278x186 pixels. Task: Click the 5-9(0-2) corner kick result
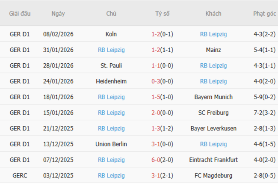point(264,97)
